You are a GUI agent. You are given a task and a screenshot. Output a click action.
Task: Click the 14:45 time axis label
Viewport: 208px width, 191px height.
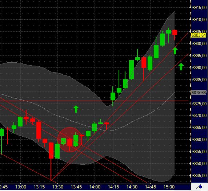[x=151, y=187]
